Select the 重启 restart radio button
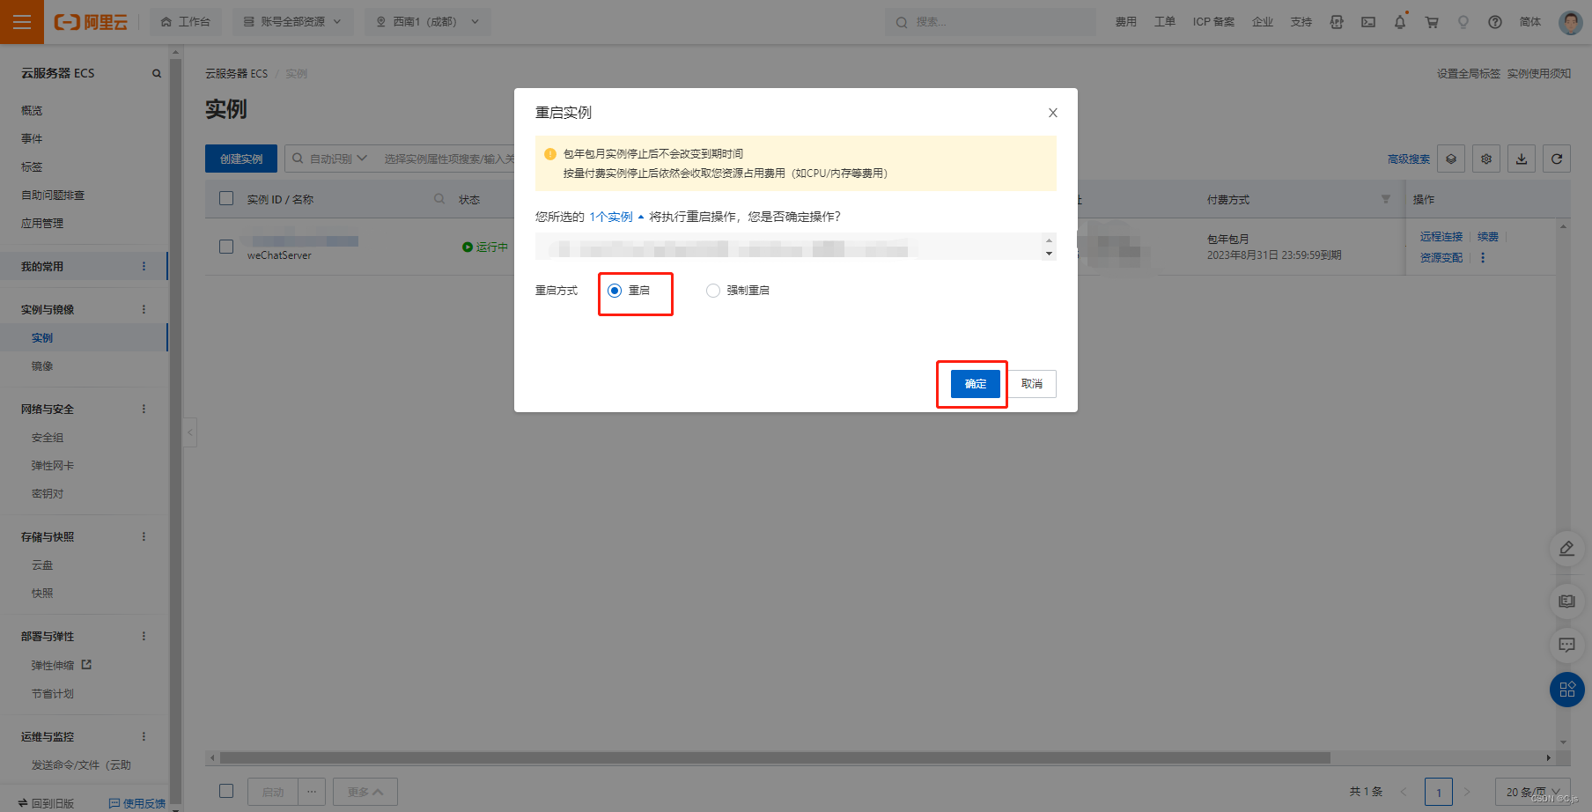 point(614,290)
